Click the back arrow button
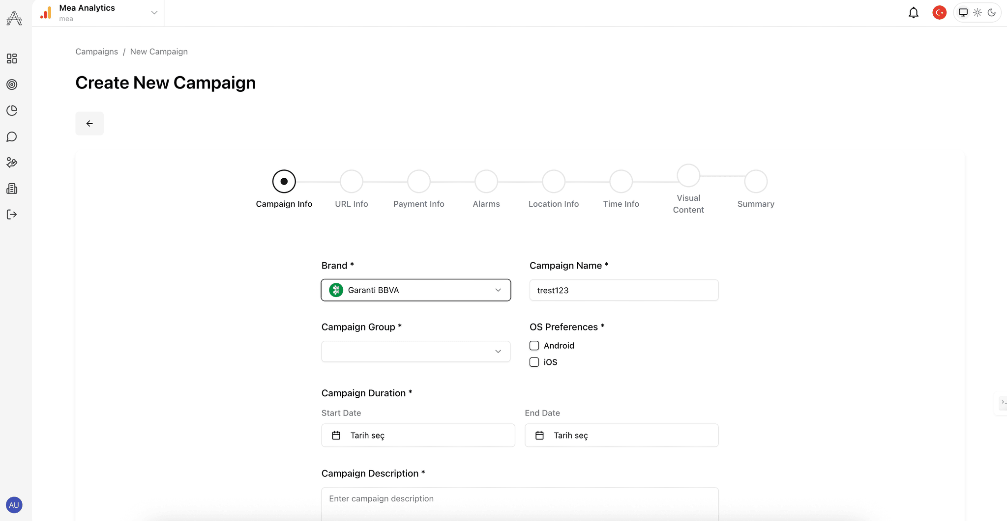 89,123
